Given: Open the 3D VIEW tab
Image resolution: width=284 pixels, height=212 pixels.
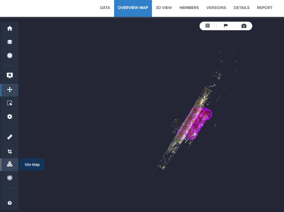Looking at the screenshot, I should [164, 8].
